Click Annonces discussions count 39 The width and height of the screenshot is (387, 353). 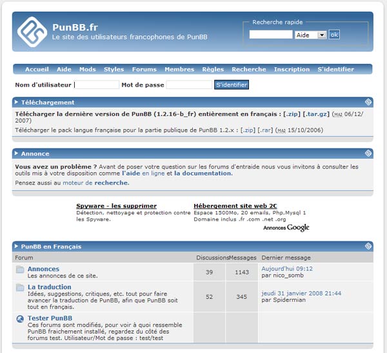point(209,272)
